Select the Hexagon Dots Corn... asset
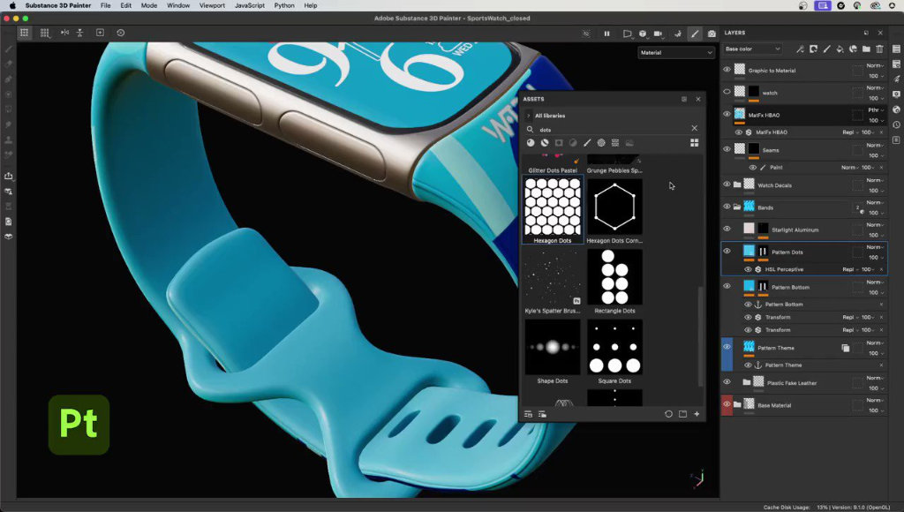Screen dimensions: 904x512 coord(614,211)
